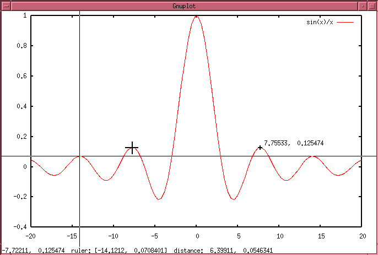
Task: Click the small plus marker near 7.75533
Action: click(x=260, y=148)
